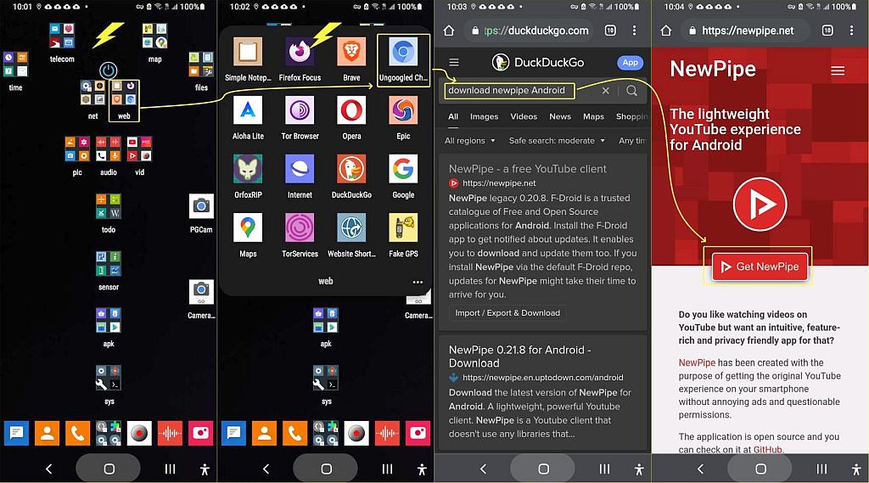Switch to the Videos results tab
The width and height of the screenshot is (869, 483).
click(x=524, y=116)
